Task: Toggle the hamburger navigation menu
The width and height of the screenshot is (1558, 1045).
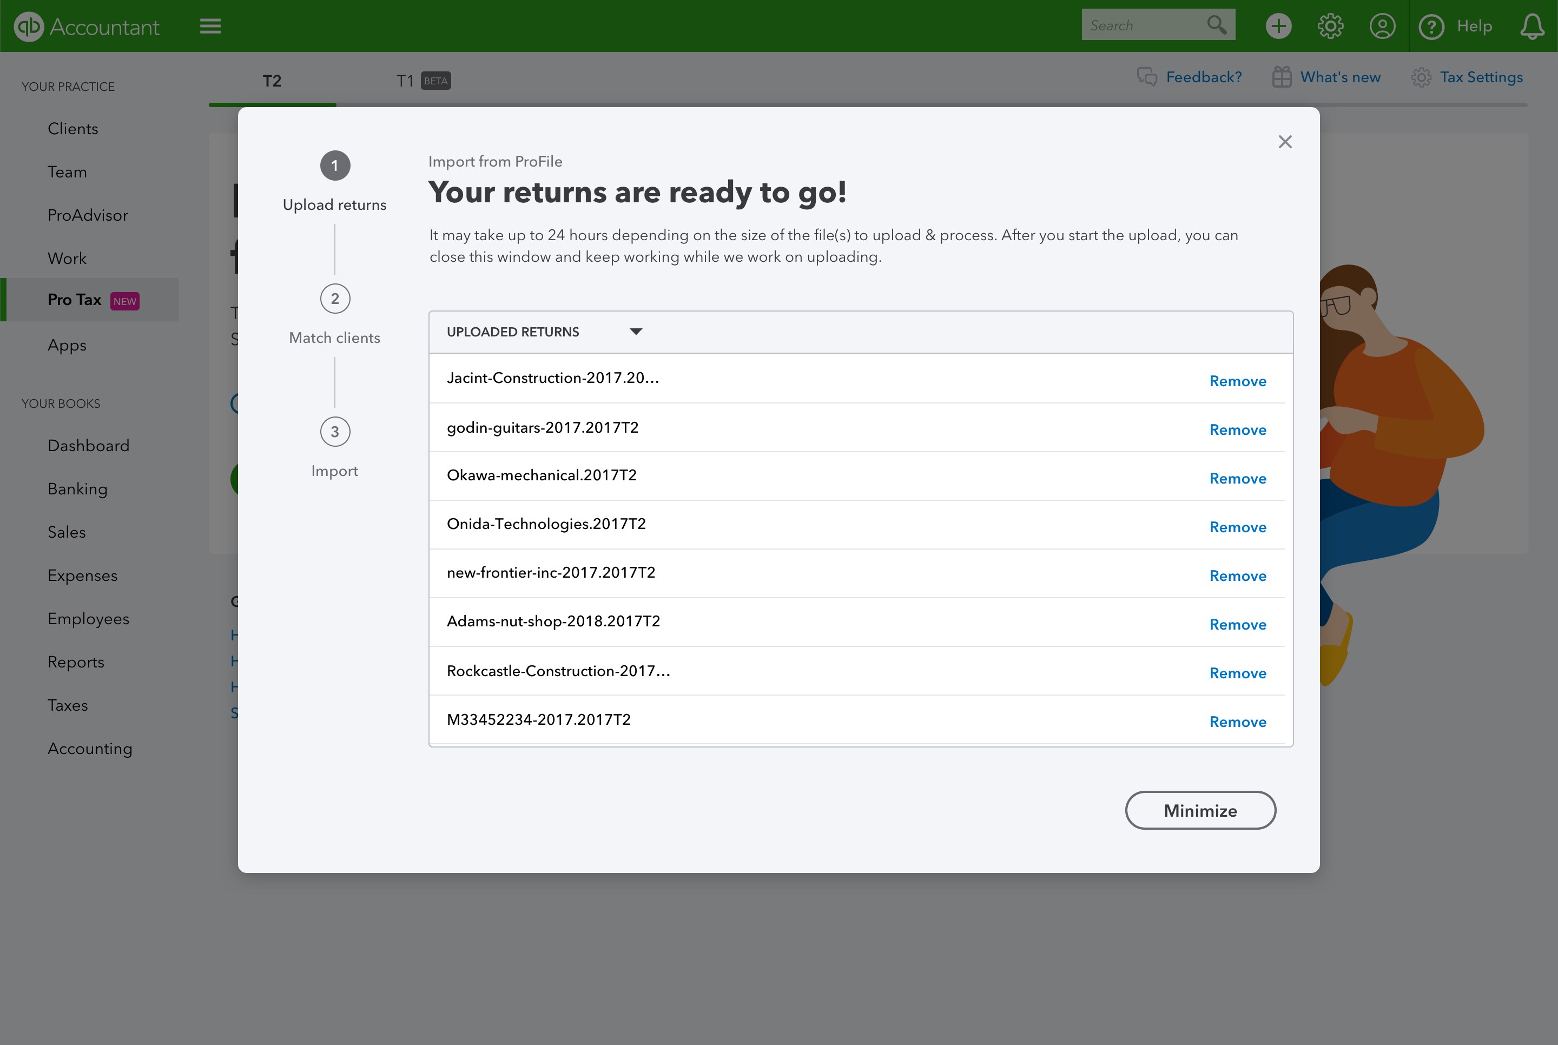Action: (210, 26)
